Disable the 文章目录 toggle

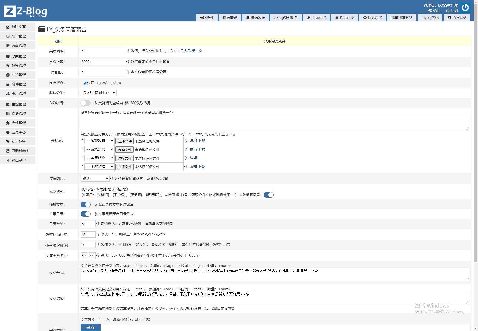click(x=86, y=214)
